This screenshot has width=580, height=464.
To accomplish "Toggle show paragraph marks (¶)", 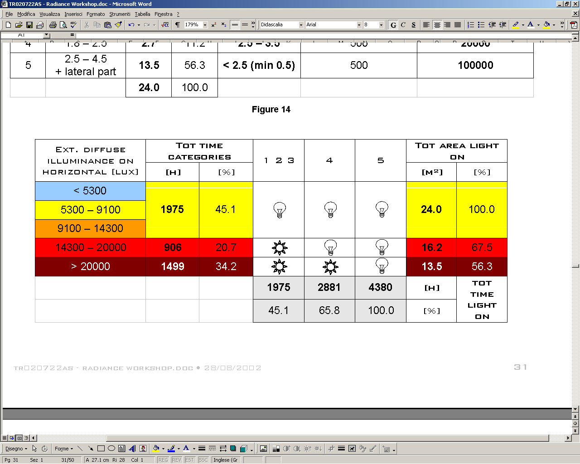I will click(177, 25).
